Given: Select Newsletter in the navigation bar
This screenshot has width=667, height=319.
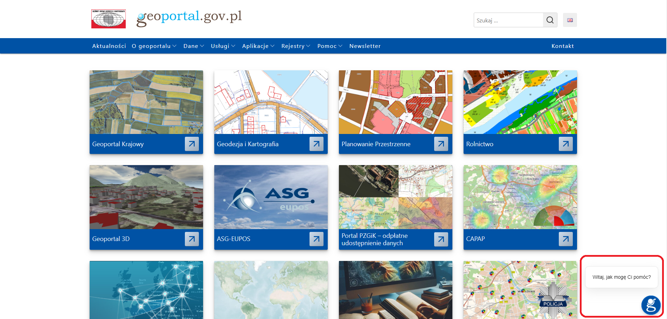Looking at the screenshot, I should (365, 46).
